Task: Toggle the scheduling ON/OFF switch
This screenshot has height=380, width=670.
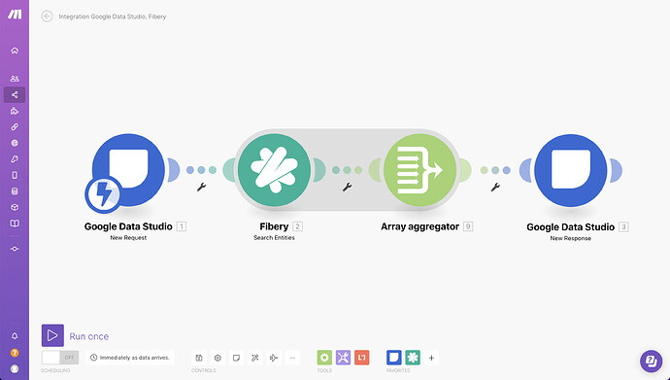Action: pos(60,358)
